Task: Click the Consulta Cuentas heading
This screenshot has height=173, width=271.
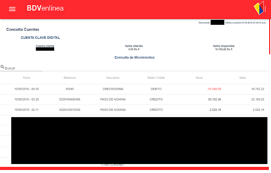Action: click(23, 29)
